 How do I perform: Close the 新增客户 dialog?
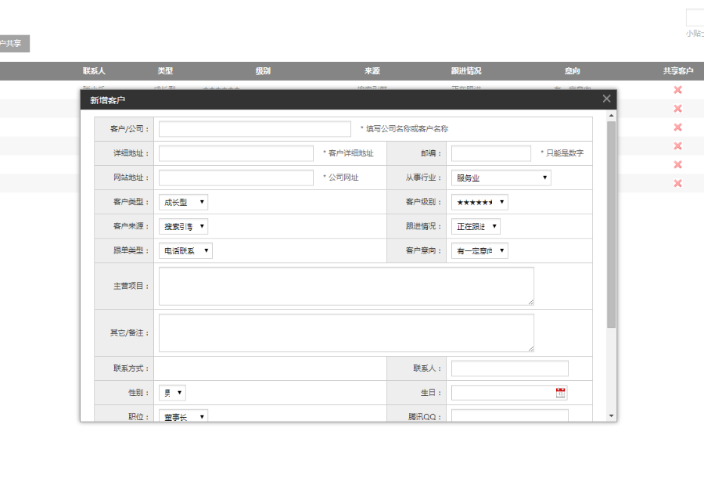(x=606, y=99)
